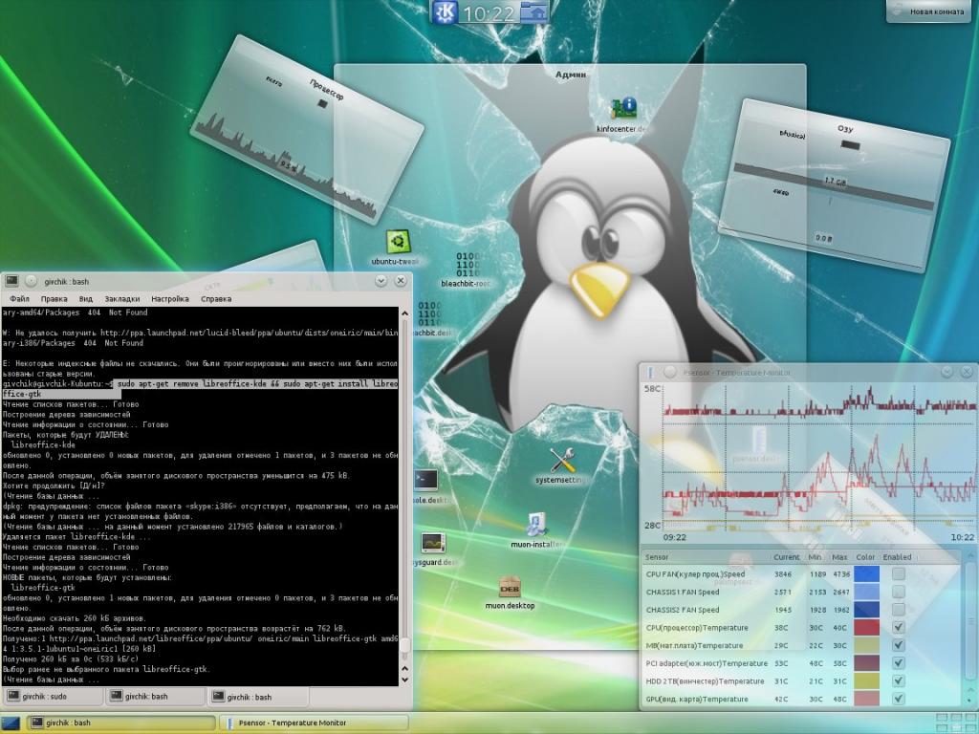
Task: Click the Psensor window titlebar icon
Action: click(x=650, y=373)
